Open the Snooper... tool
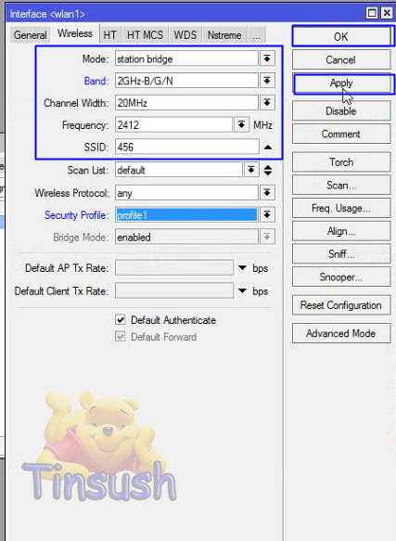 (341, 277)
